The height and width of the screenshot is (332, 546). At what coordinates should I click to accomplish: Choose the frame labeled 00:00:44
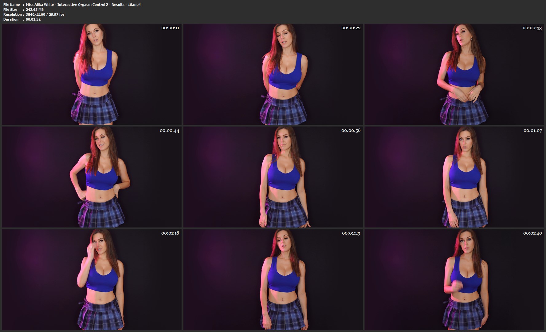(x=92, y=177)
